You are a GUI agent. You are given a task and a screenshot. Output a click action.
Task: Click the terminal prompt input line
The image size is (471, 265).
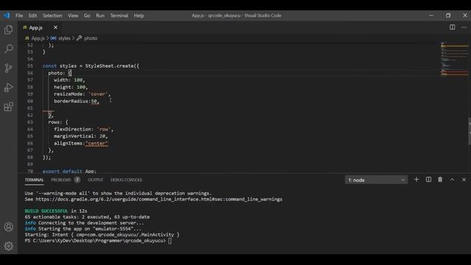[x=98, y=241]
